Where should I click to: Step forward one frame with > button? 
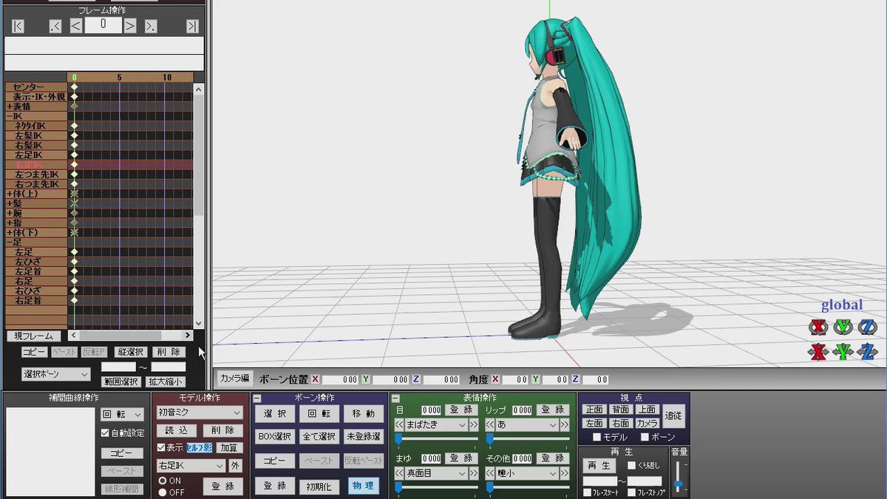click(130, 26)
